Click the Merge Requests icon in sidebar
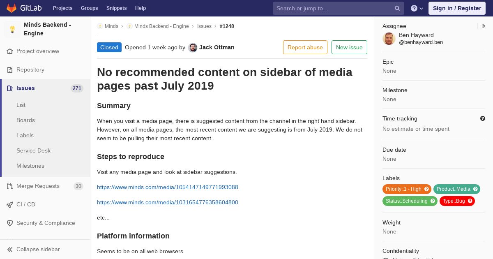 coord(10,186)
